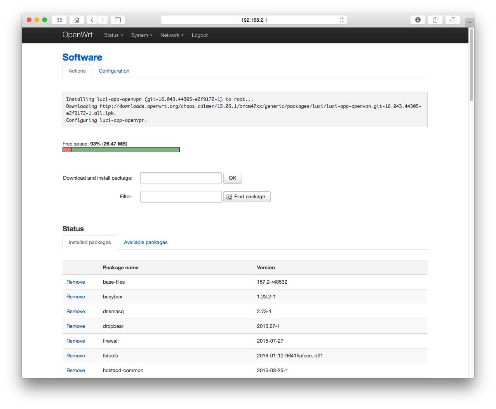
Task: Select the Actions tab
Action: (77, 71)
